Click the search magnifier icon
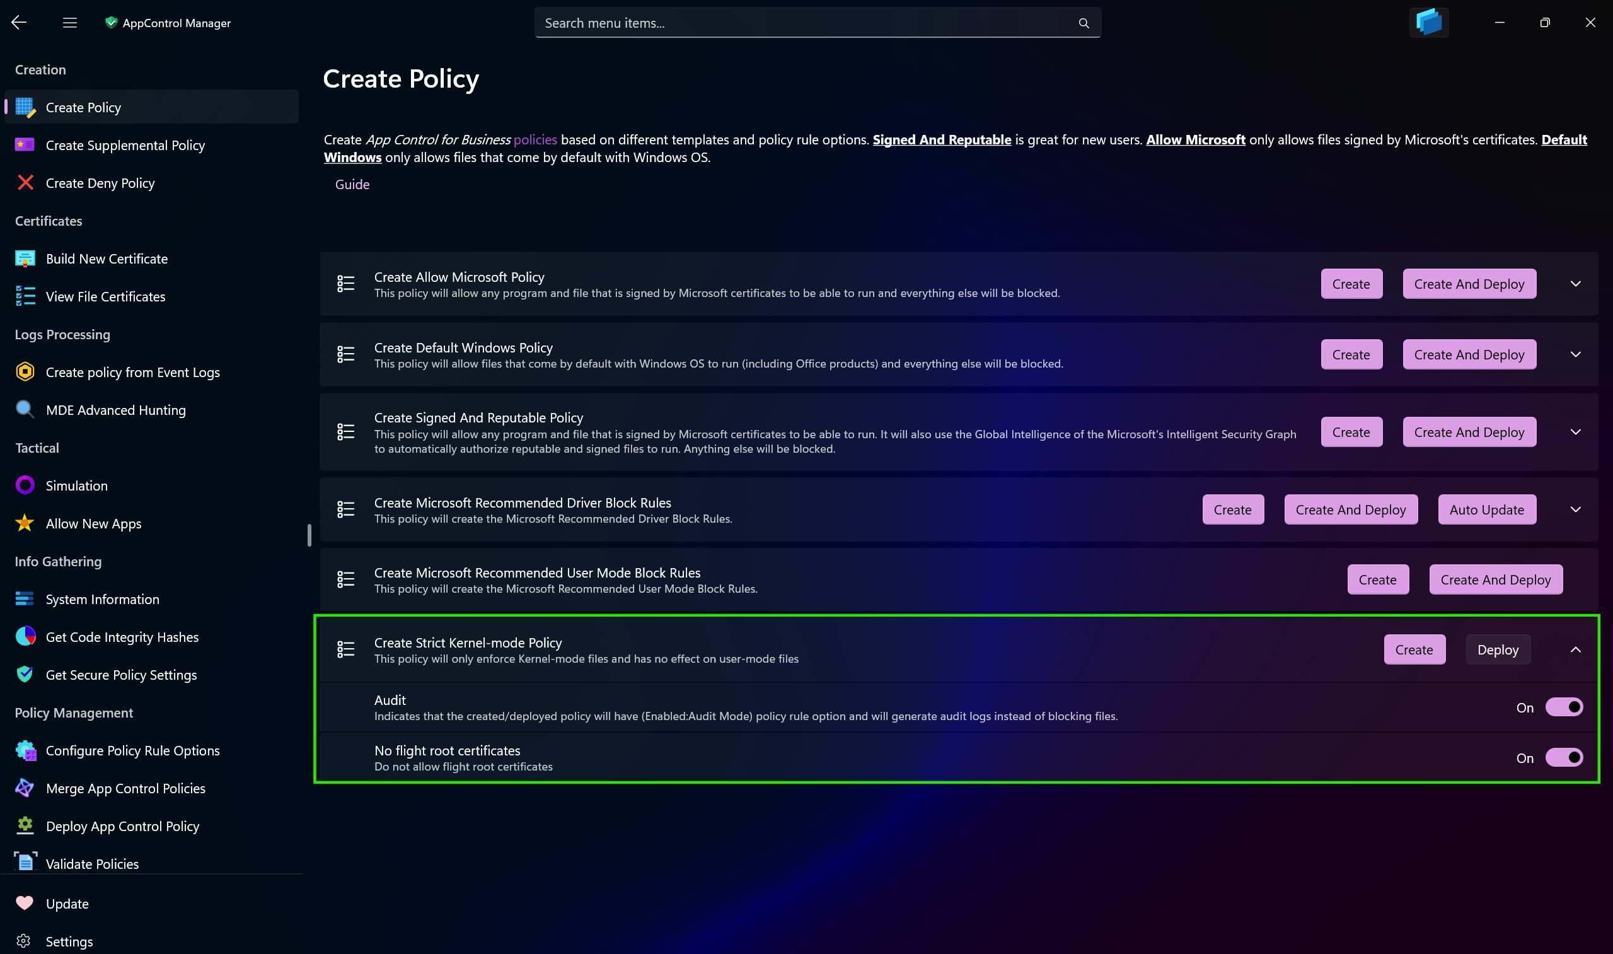 click(1084, 23)
